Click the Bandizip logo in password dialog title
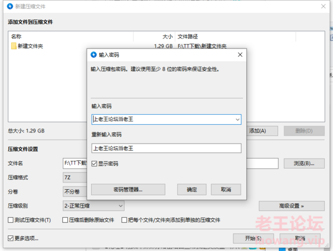333x251 pixels. [93, 55]
